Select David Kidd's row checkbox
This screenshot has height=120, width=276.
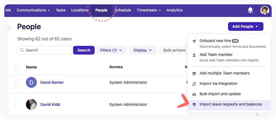pyautogui.click(x=16, y=104)
